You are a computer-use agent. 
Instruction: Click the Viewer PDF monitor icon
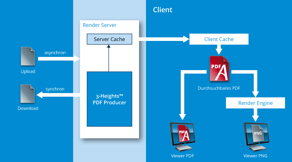[183, 137]
